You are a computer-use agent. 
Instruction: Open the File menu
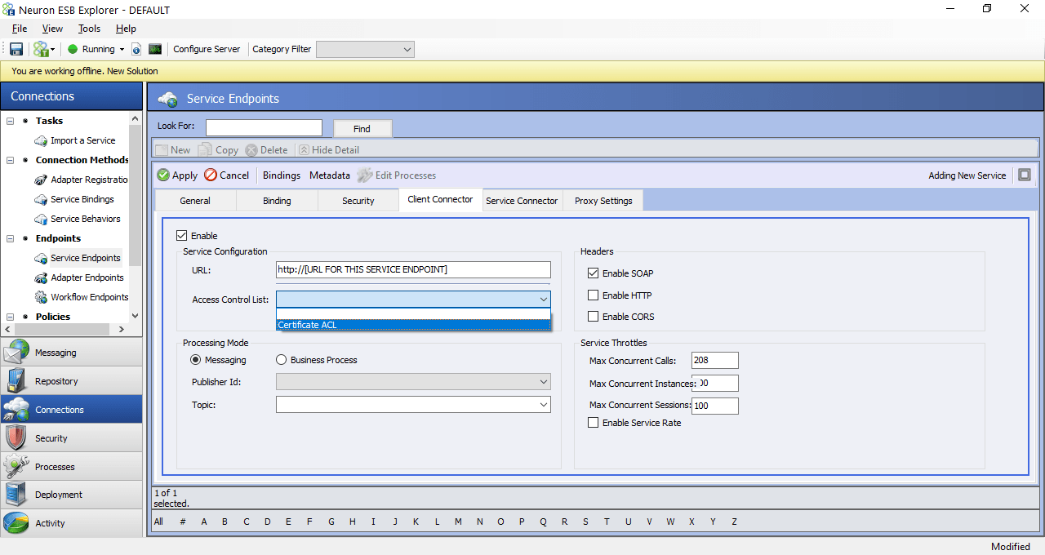click(x=20, y=29)
